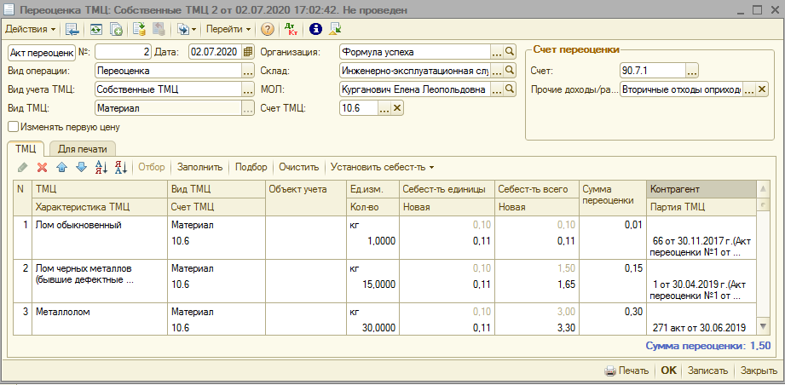Click the red X delete row icon

(x=41, y=167)
